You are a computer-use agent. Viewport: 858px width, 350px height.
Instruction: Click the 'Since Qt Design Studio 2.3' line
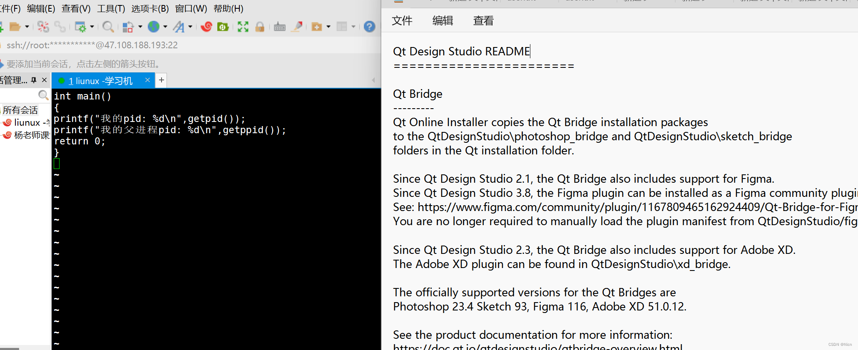594,250
